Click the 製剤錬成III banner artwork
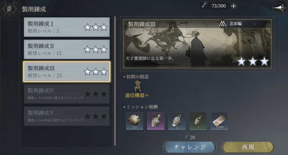This screenshot has width=288, height=155. click(x=197, y=44)
